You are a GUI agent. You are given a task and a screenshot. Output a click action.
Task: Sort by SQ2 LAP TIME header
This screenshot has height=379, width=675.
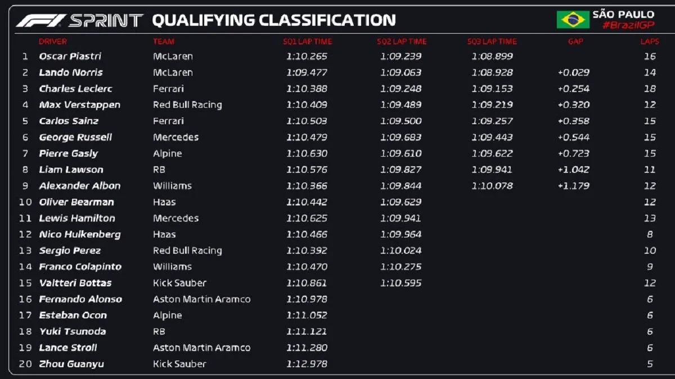402,42
